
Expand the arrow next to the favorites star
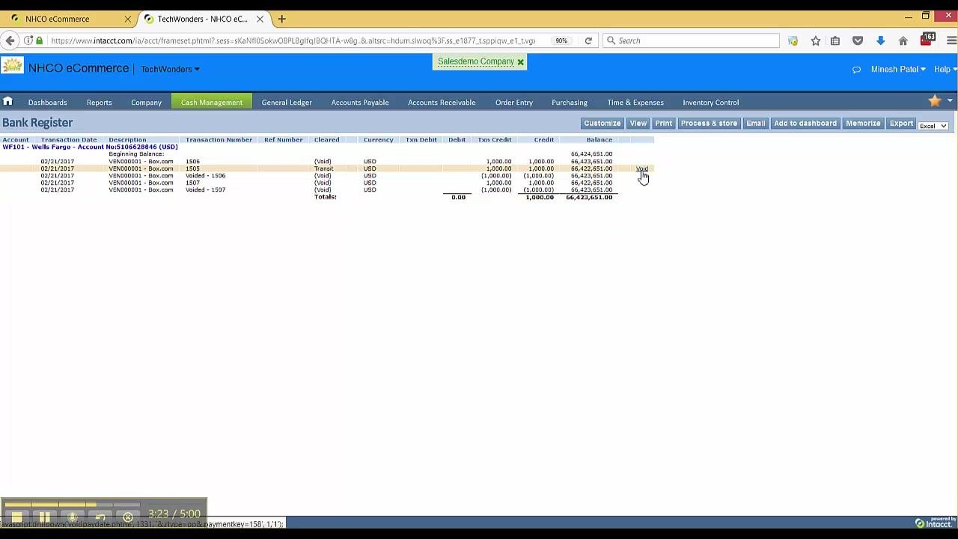point(950,100)
